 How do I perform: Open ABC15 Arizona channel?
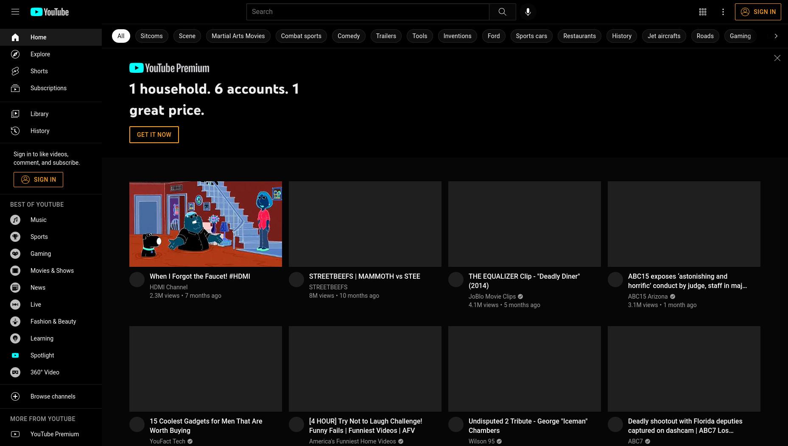tap(648, 296)
